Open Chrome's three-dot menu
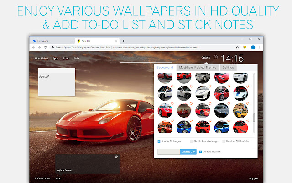This screenshot has height=183, width=292. pos(259,48)
